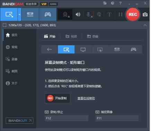Select the 开始 (Get Started) tab
Image resolution: width=151 pixels, height=131 pixels.
(50, 36)
